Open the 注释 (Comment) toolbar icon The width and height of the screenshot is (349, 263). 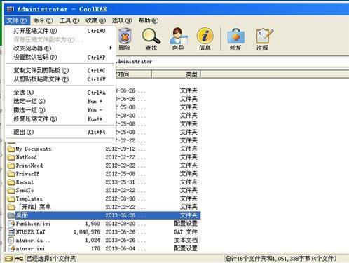[264, 39]
